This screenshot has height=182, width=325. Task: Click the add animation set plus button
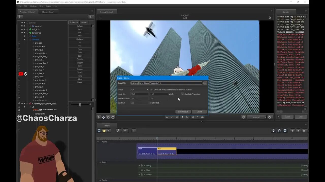pos(20,17)
